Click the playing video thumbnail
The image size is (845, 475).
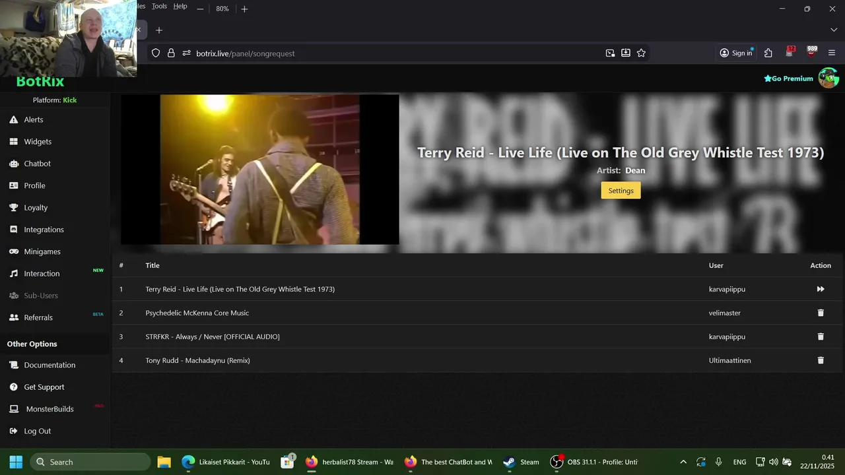pos(259,170)
